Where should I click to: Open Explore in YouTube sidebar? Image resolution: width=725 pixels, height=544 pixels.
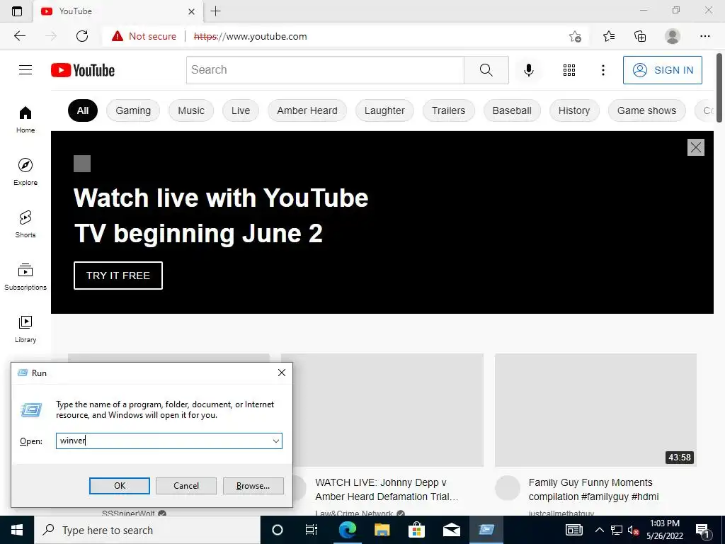25,172
